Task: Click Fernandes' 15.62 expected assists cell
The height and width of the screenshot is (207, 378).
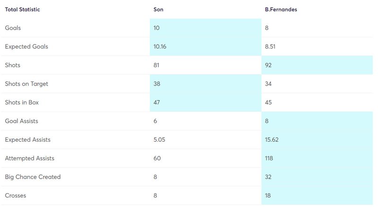Action: click(317, 140)
